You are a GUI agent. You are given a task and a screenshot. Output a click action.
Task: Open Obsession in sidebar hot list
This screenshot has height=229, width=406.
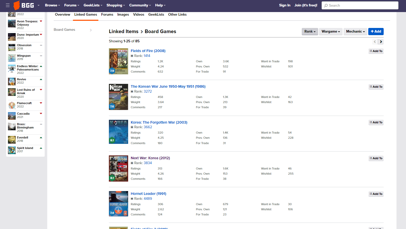pos(24,45)
